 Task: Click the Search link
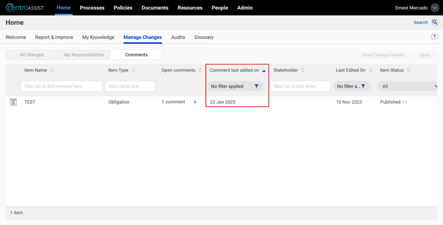pos(421,22)
